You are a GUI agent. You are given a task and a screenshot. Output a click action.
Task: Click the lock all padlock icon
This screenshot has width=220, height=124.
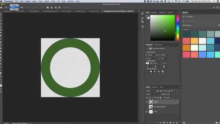161,97
